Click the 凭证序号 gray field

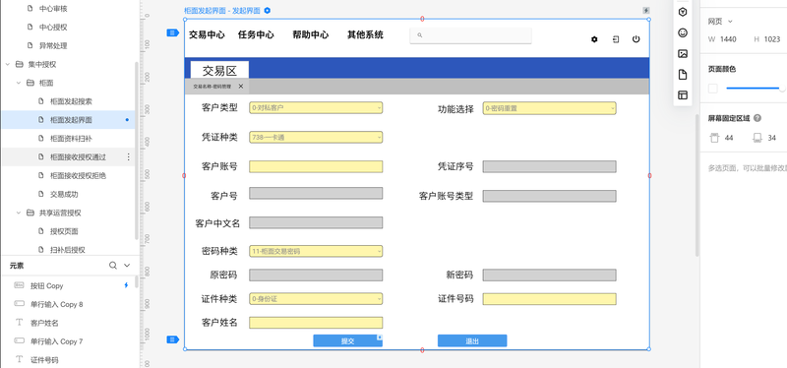tap(550, 166)
